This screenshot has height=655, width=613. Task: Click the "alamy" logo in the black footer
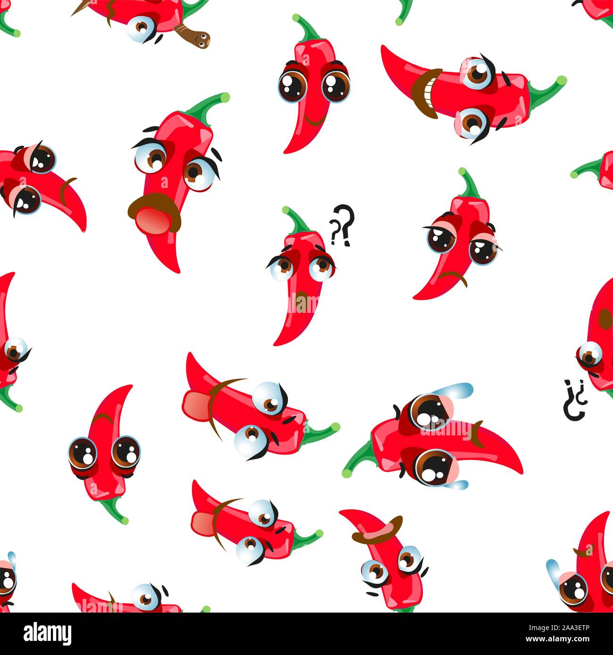click(48, 633)
